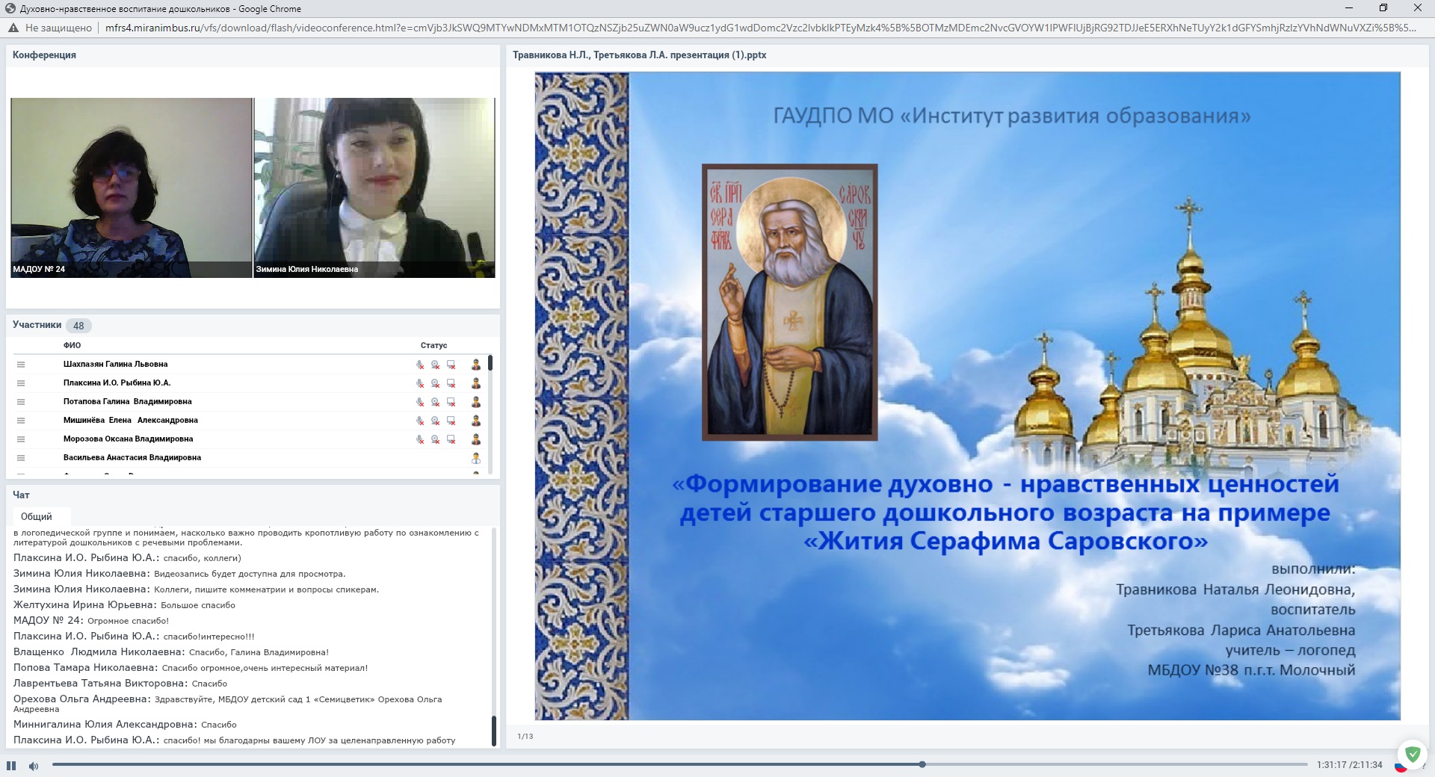Open row menu handle for Шахпазян Галина Львовна
1435x777 pixels.
(x=21, y=365)
